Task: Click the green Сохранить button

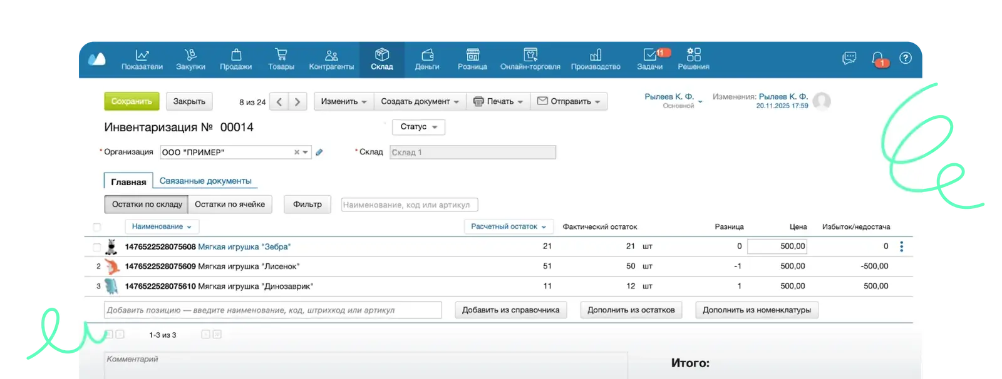Action: 132,101
